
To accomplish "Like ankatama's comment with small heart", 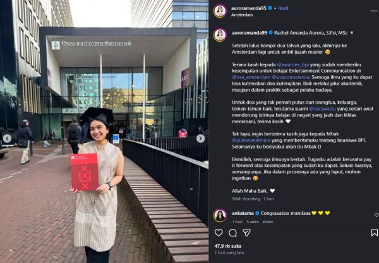I will 376,215.
